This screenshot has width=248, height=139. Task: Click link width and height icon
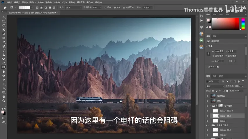pyautogui.click(x=208, y=54)
